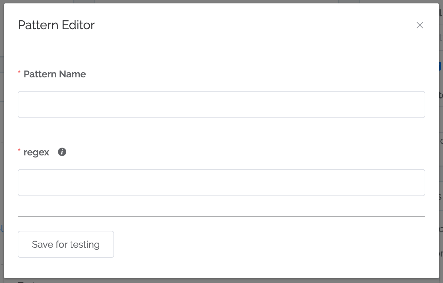The image size is (443, 283).
Task: Click the red asterisk beside regex
Action: [x=19, y=151]
